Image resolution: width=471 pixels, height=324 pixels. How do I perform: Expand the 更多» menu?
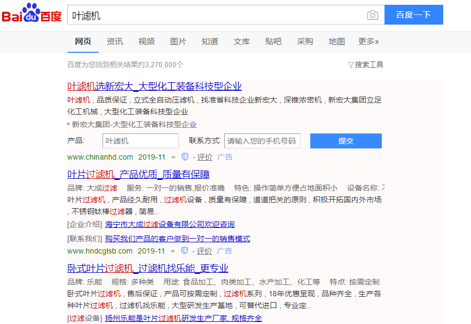click(368, 42)
